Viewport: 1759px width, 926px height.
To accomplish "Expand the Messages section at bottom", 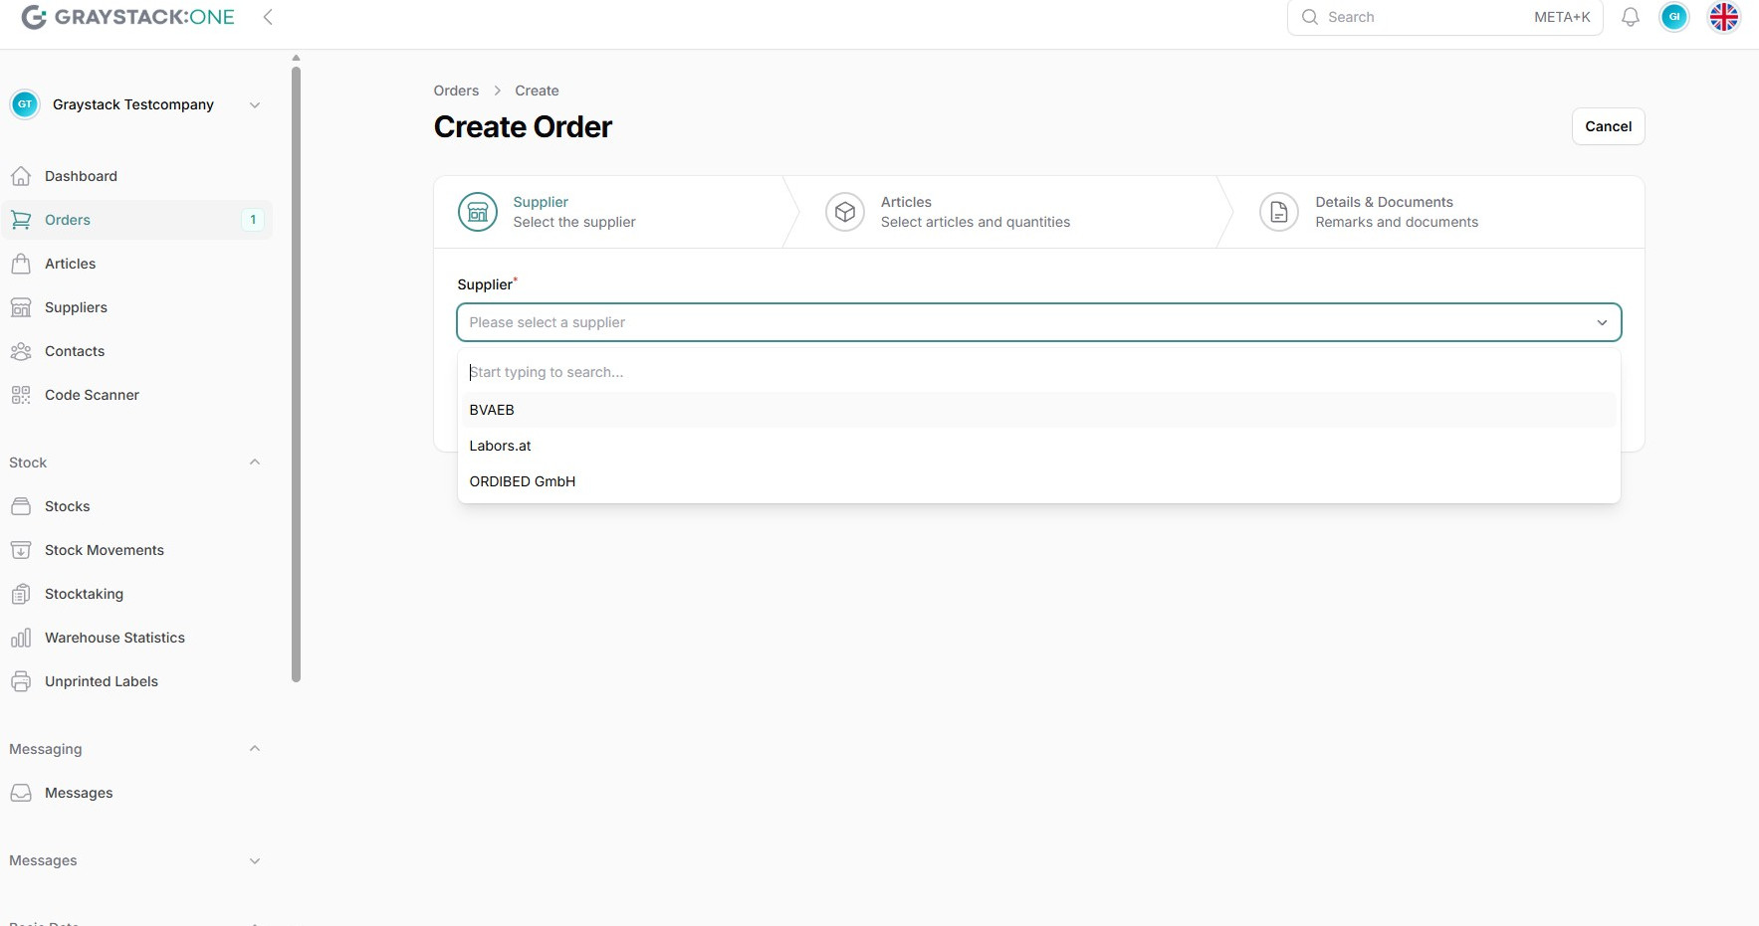I will [x=255, y=860].
